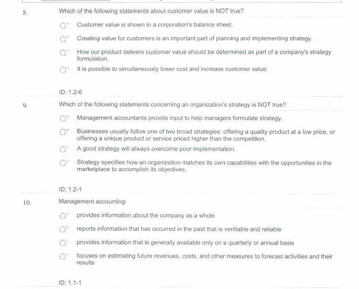This screenshot has height=289, width=359.
Task: Choose 'Businesses usually follow one of two broad strategies'
Action: (63, 132)
